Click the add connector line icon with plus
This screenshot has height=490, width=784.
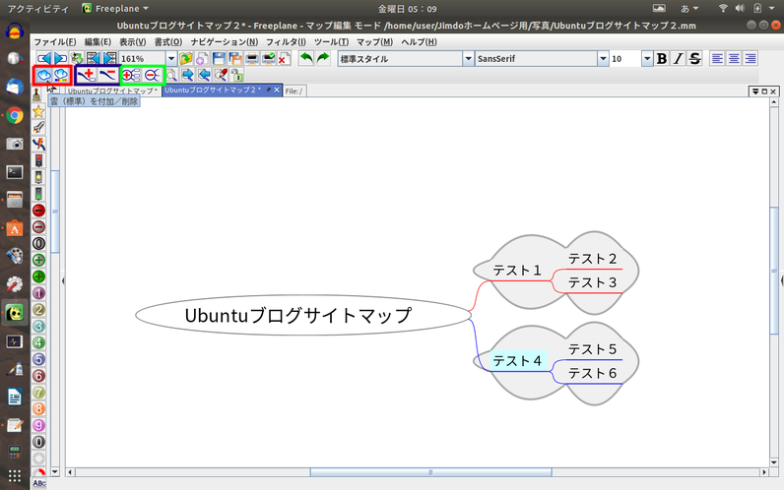tap(87, 76)
